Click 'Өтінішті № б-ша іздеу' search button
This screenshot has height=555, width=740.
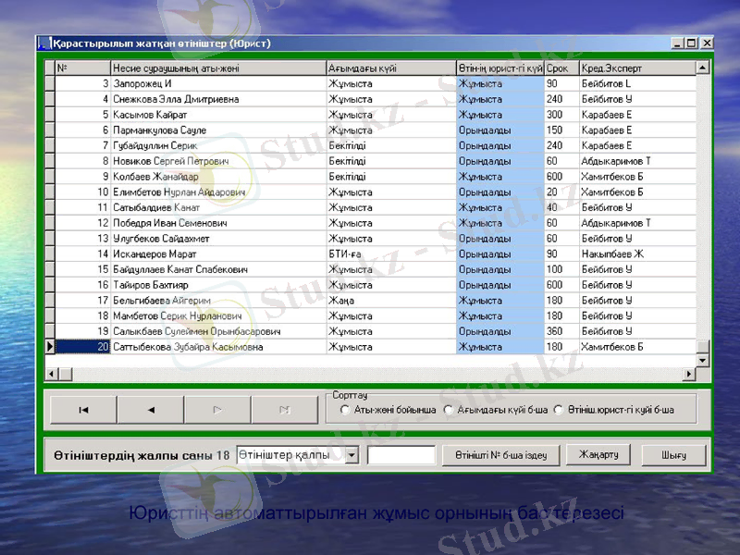point(501,455)
